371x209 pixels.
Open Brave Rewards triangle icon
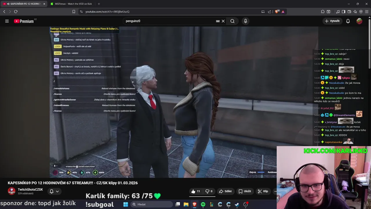[283, 12]
